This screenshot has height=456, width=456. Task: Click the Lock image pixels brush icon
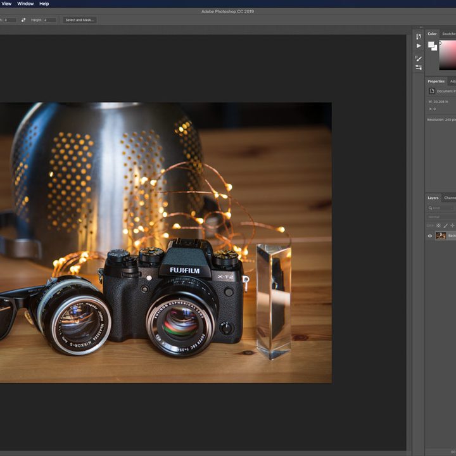click(445, 225)
